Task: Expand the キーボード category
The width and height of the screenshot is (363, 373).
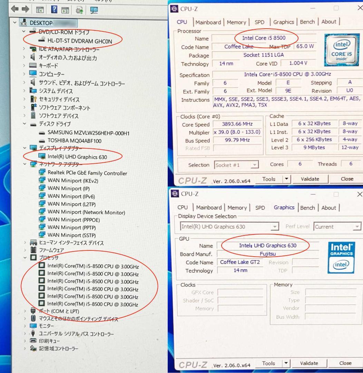Action: tap(25, 66)
